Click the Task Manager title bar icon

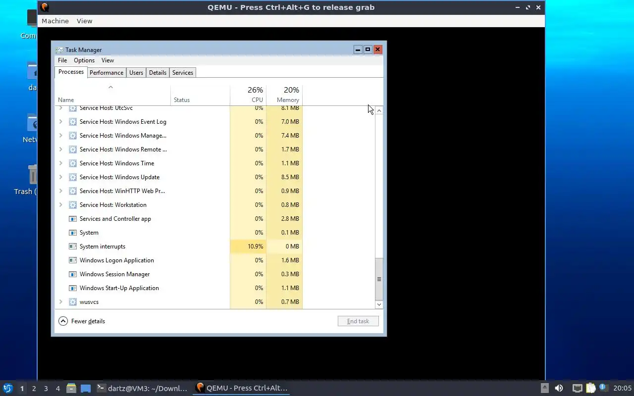(60, 50)
